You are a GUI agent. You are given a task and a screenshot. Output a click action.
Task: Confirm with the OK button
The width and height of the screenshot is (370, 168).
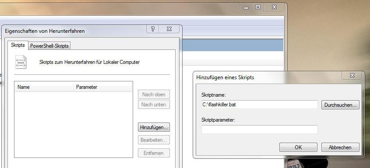[x=298, y=147]
